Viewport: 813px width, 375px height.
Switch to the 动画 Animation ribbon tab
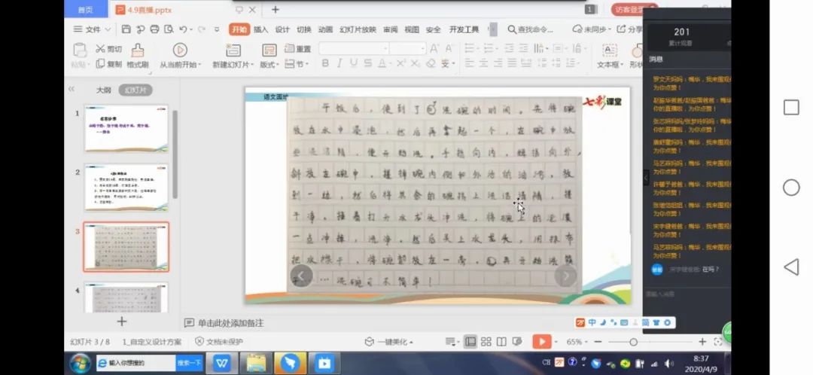click(325, 29)
